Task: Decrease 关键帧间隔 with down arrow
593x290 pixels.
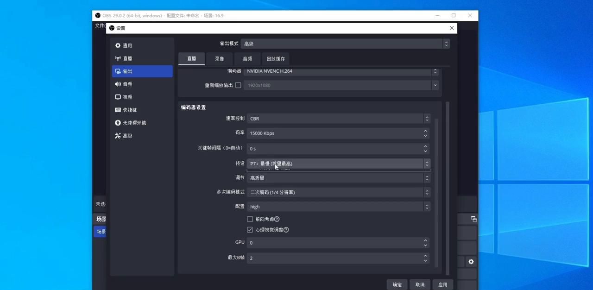Action: click(425, 151)
